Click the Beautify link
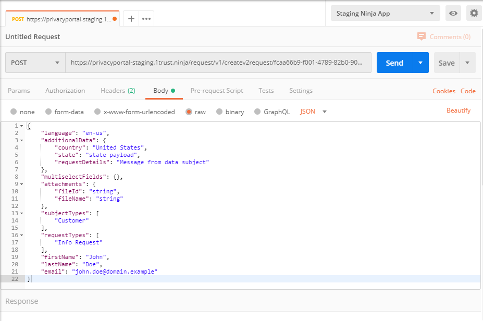Screen dimensions: 483x321 (x=459, y=110)
